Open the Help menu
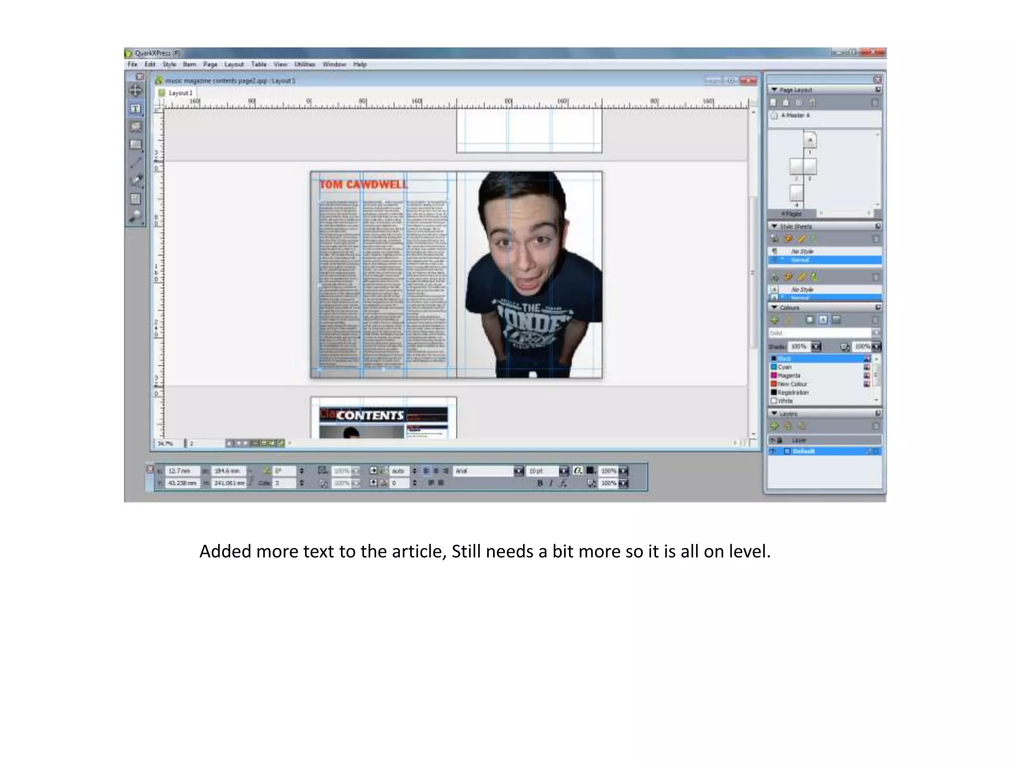Image resolution: width=1017 pixels, height=763 pixels. tap(360, 65)
